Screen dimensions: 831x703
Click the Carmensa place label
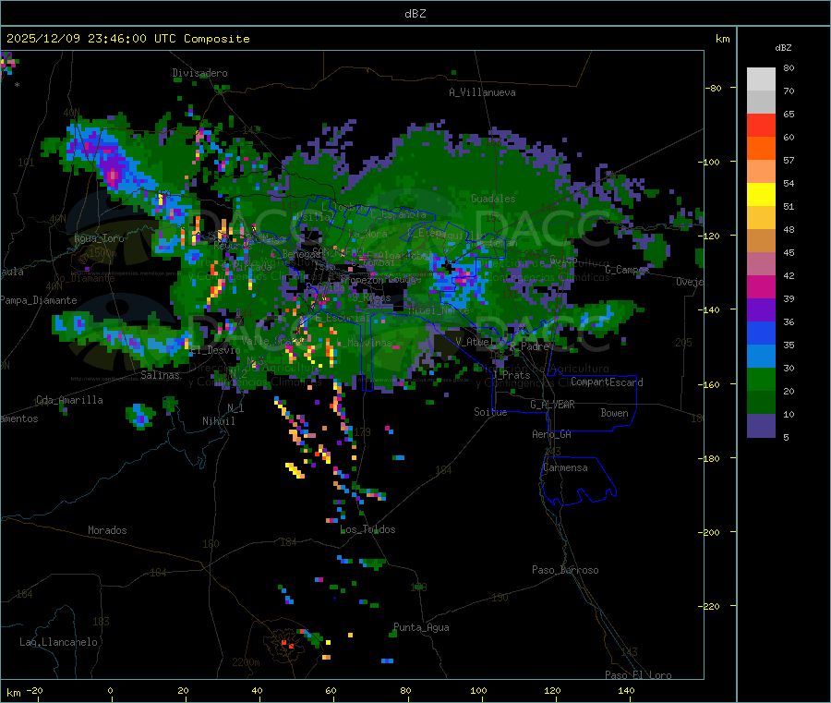pyautogui.click(x=565, y=467)
